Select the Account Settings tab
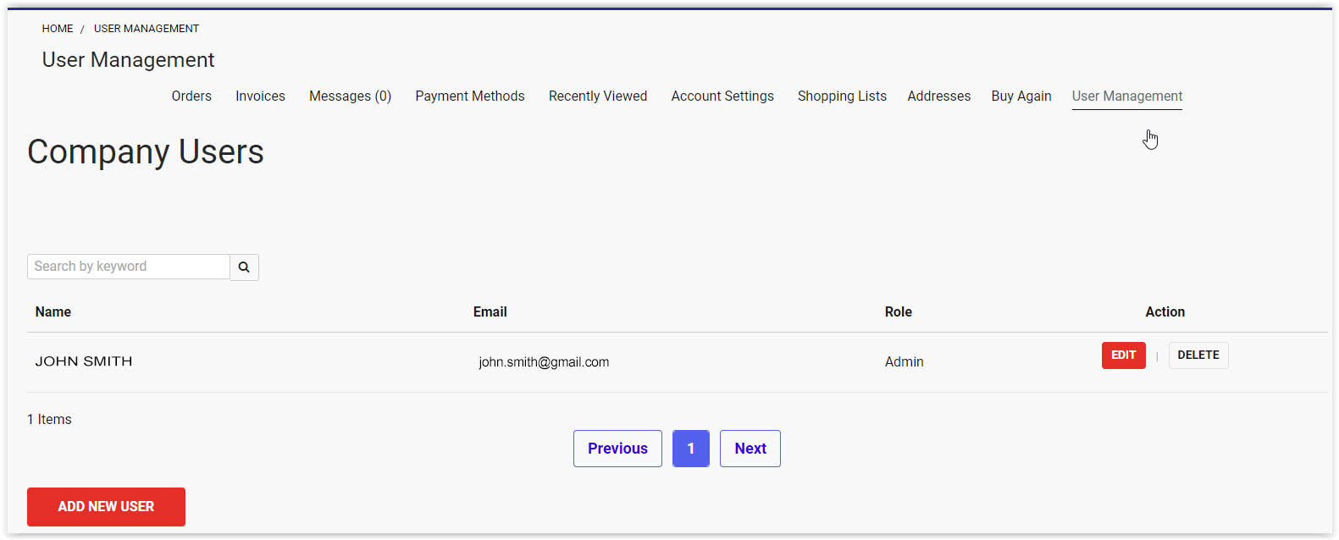 pos(722,96)
